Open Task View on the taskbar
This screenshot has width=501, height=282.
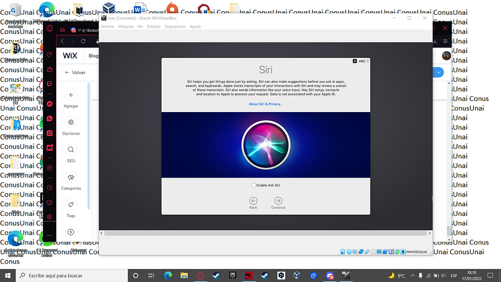(151, 275)
